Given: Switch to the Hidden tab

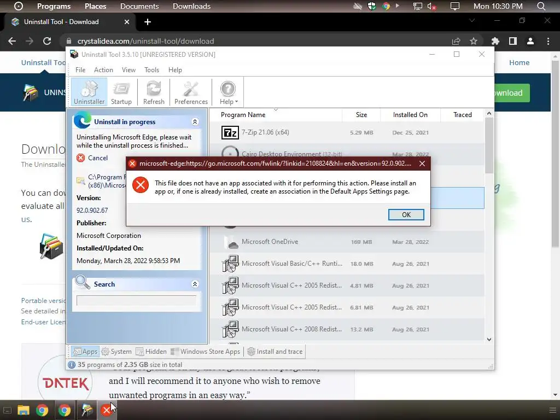Looking at the screenshot, I should [x=151, y=352].
